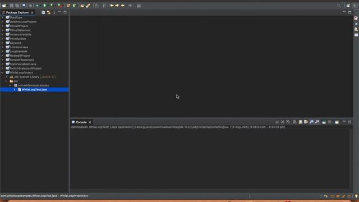Click the toolbar Pin Editor icon
This screenshot has height=202, width=359.
click(139, 6)
